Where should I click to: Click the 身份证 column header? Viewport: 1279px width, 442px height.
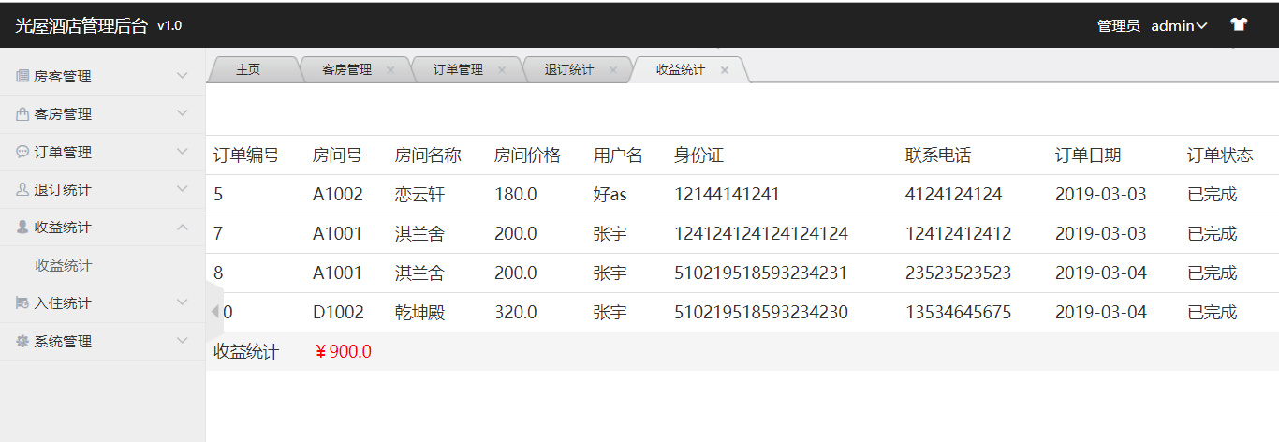698,155
